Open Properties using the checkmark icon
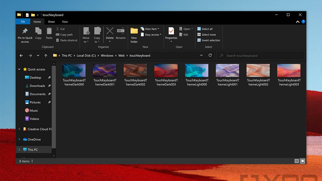322x181 pixels. [x=171, y=31]
